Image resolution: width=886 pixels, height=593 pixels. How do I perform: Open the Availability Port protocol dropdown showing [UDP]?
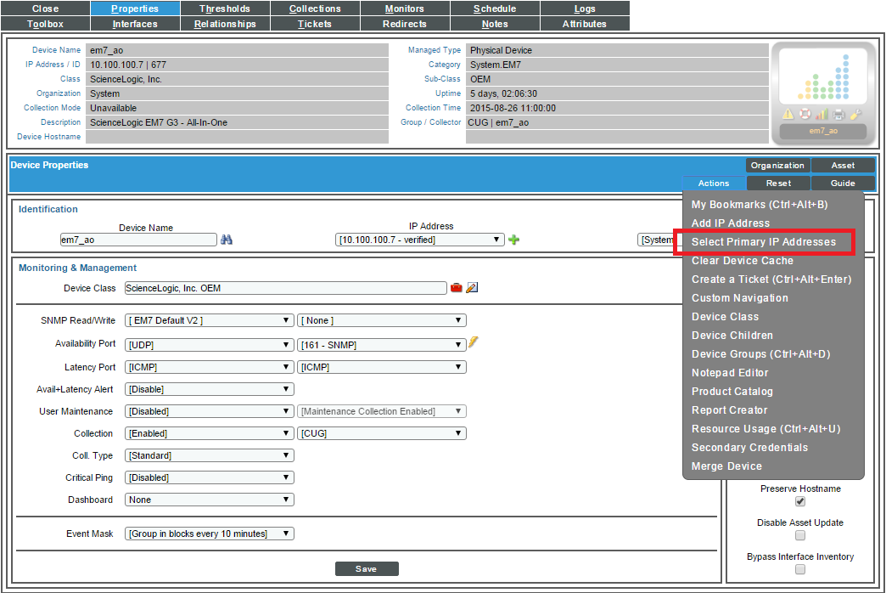[x=209, y=344]
